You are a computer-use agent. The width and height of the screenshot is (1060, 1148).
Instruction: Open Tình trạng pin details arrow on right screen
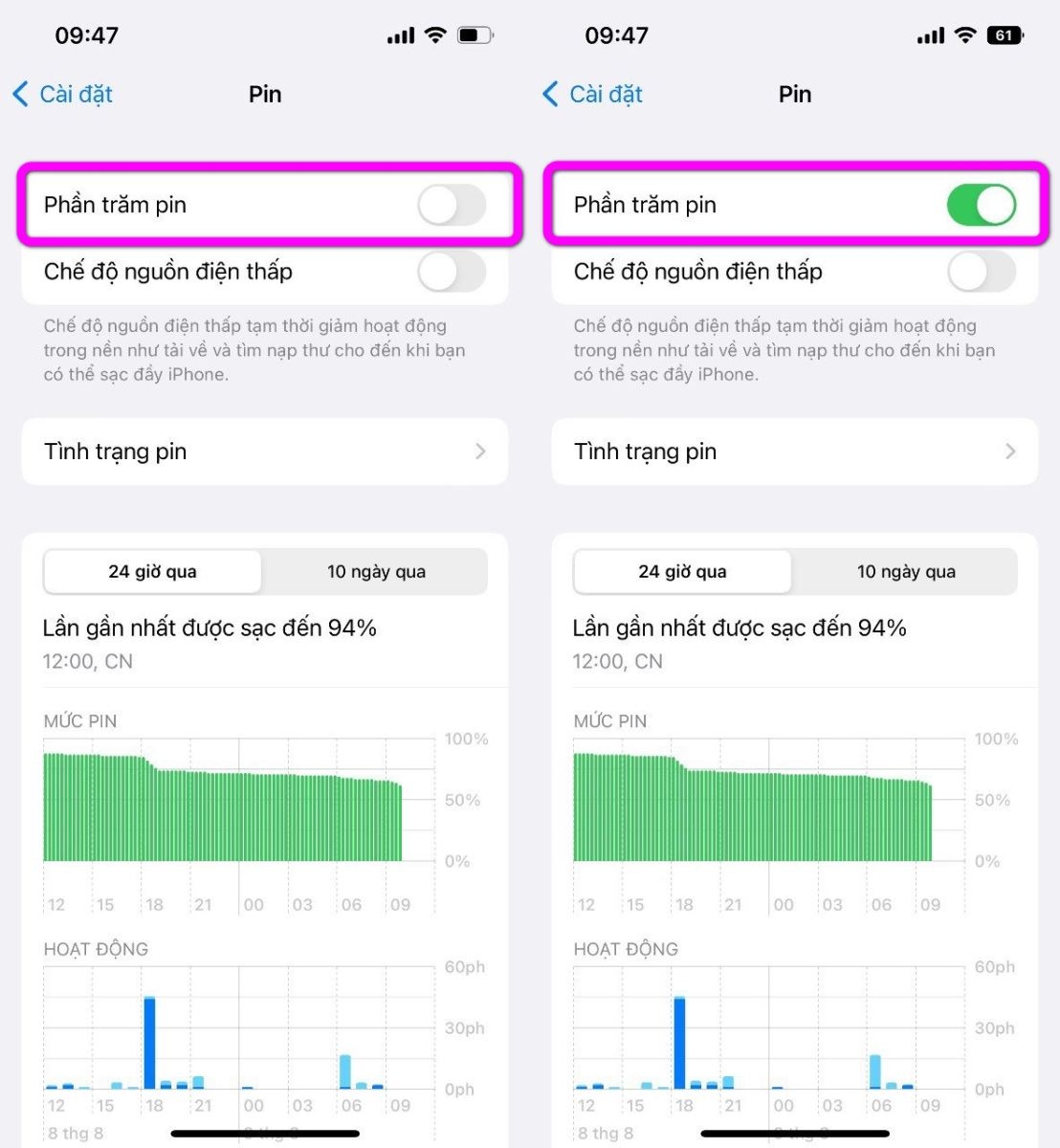pyautogui.click(x=1011, y=452)
